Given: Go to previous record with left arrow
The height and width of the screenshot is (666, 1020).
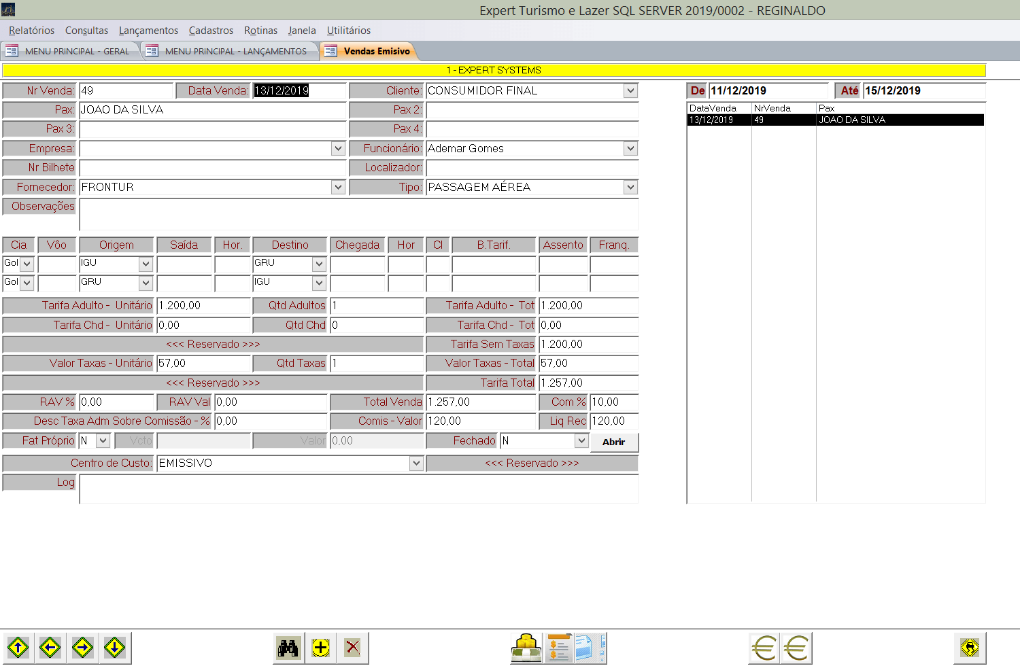Looking at the screenshot, I should pos(50,648).
